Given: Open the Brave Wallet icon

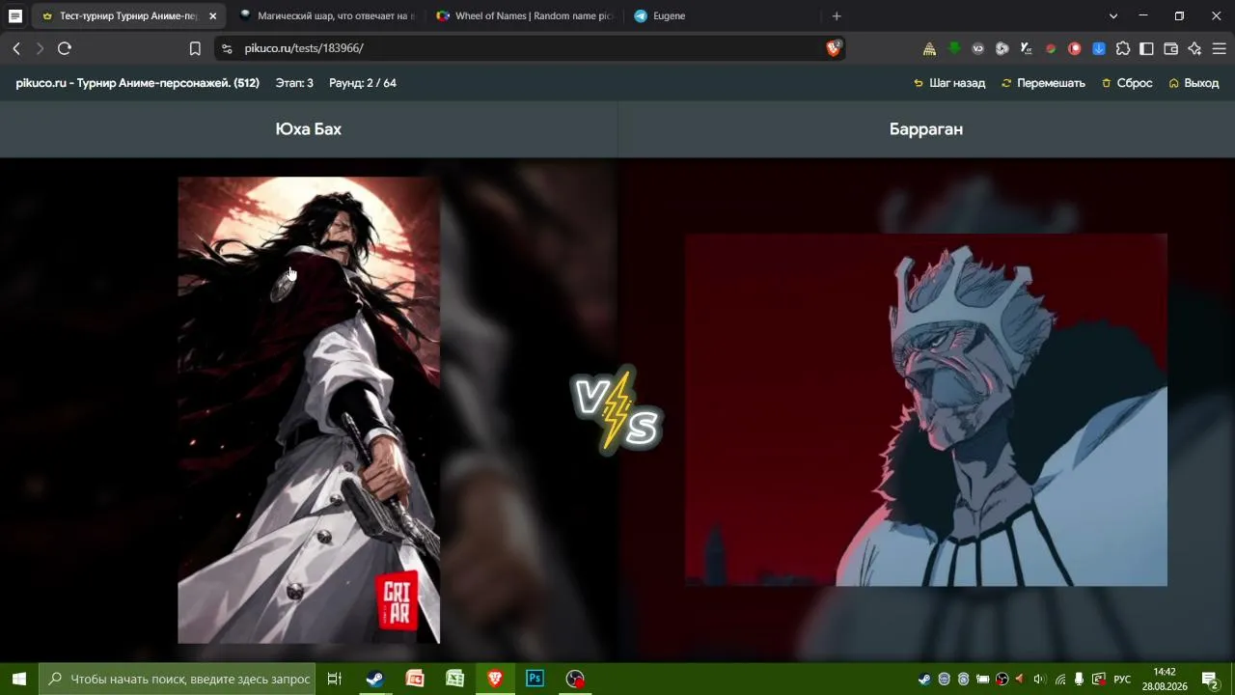Looking at the screenshot, I should tap(1170, 48).
